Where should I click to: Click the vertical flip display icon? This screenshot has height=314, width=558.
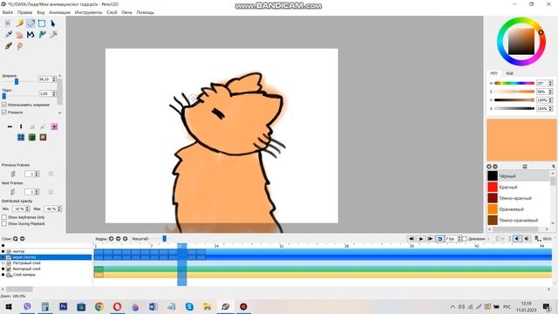pos(21,126)
